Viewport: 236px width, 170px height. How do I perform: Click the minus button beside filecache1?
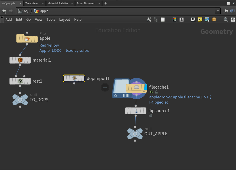pos(105,87)
